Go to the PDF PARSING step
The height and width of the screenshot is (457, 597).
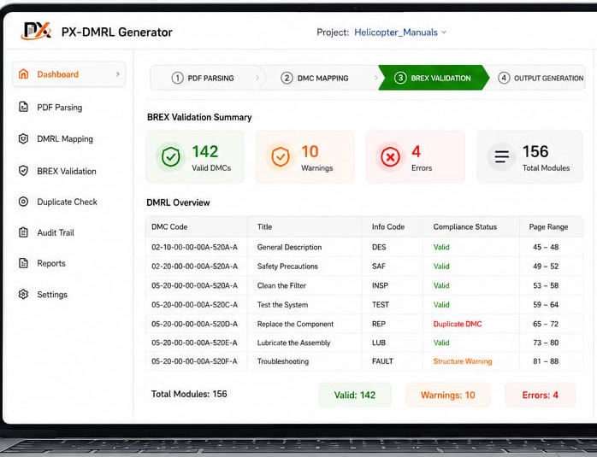205,78
